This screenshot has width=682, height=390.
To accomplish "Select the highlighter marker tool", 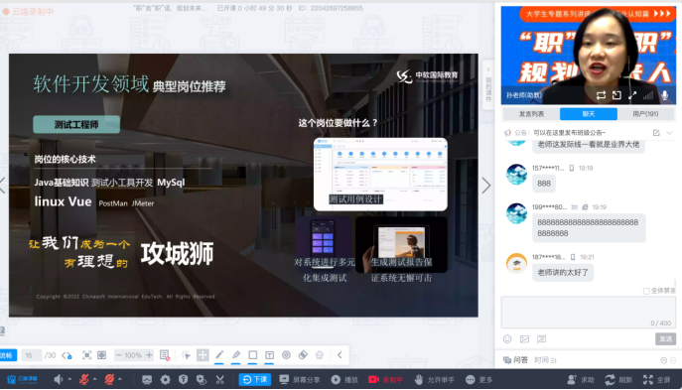I will coord(236,355).
